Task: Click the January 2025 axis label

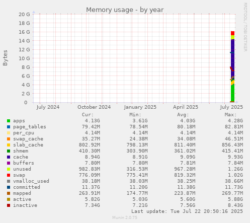Action: click(x=140, y=107)
